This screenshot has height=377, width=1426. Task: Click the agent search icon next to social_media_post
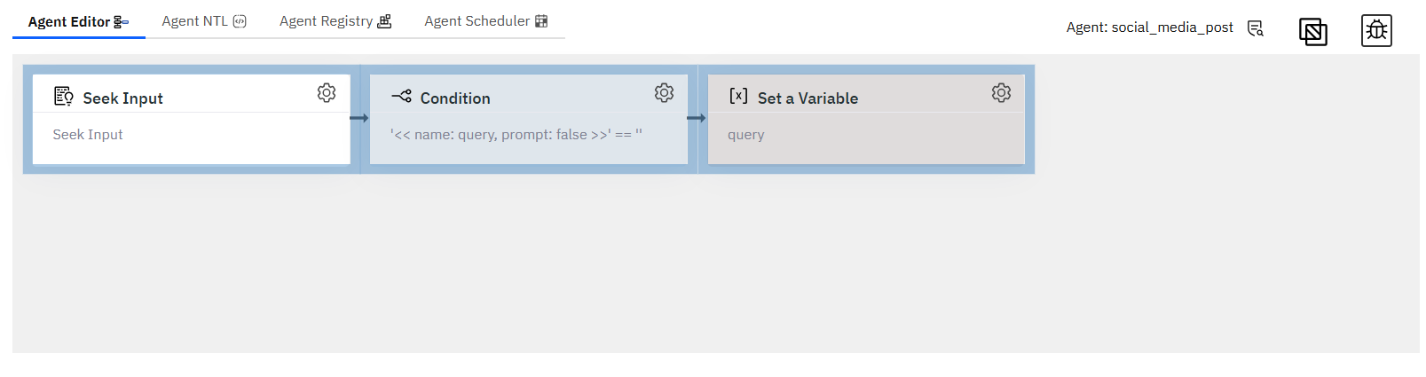1256,28
